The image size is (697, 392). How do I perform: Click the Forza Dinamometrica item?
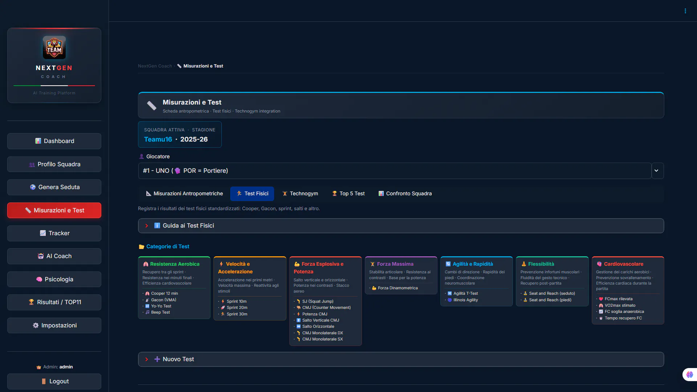pyautogui.click(x=395, y=288)
